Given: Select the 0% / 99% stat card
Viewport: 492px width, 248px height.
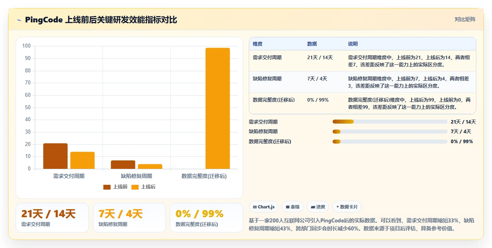Looking at the screenshot, I should 206,218.
